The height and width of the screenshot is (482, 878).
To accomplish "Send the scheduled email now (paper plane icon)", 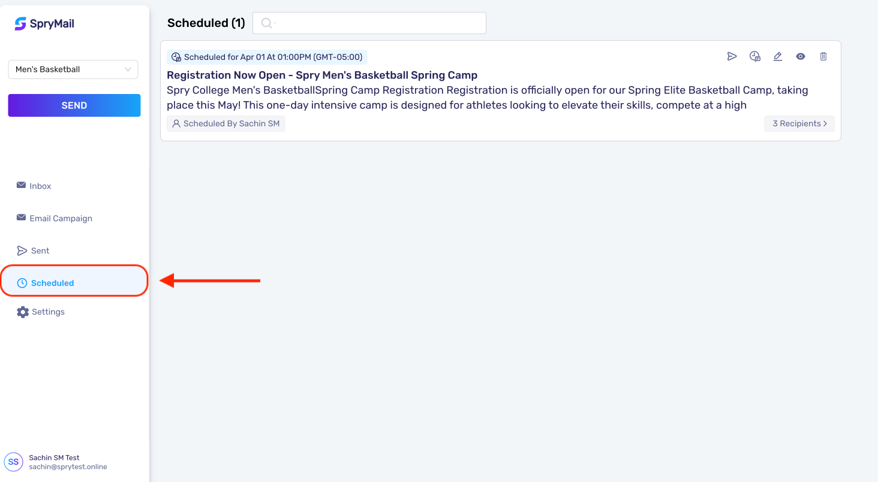I will pyautogui.click(x=732, y=56).
